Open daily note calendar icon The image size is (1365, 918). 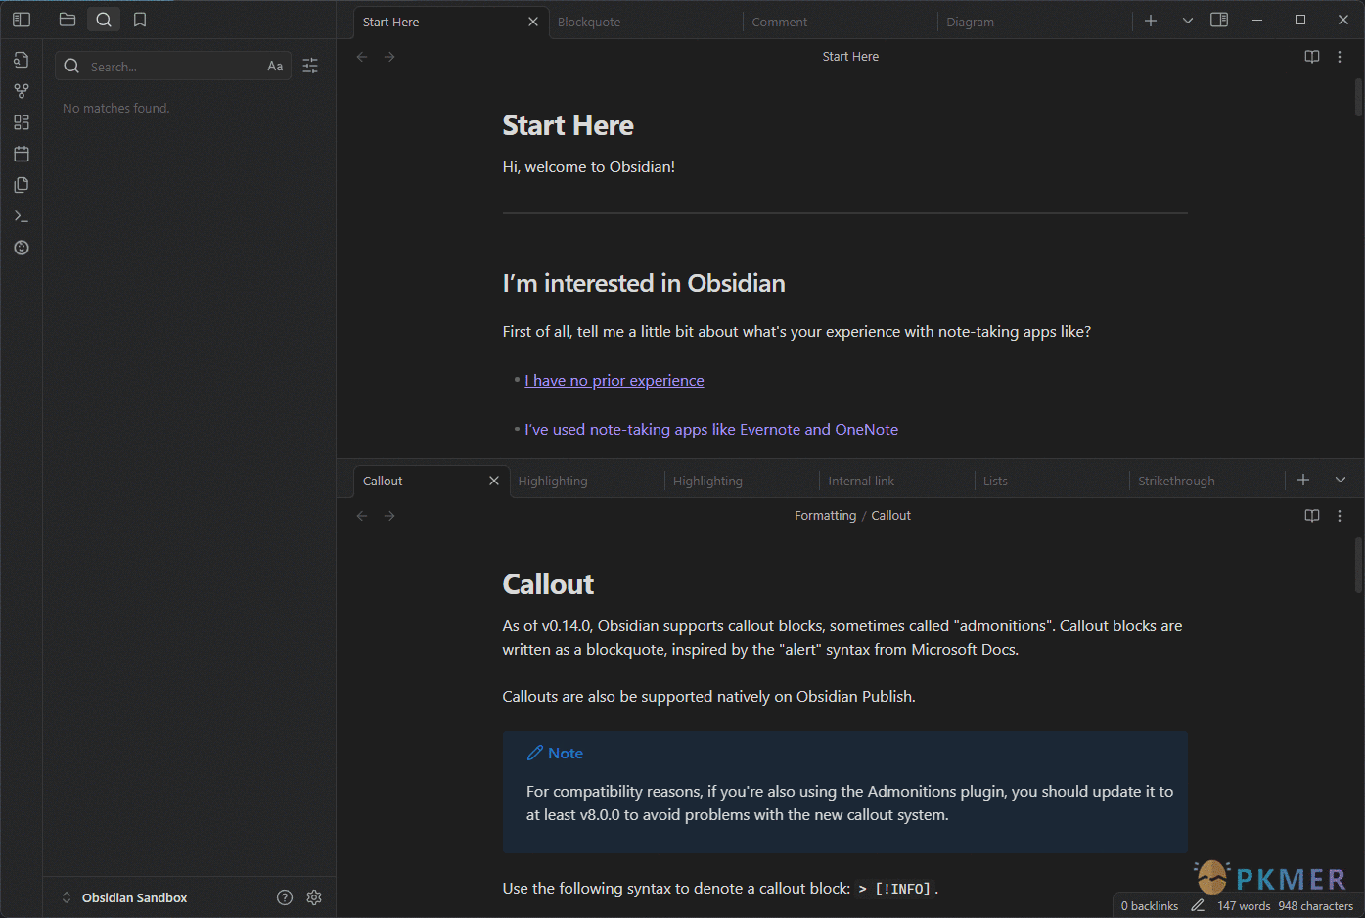click(x=22, y=154)
